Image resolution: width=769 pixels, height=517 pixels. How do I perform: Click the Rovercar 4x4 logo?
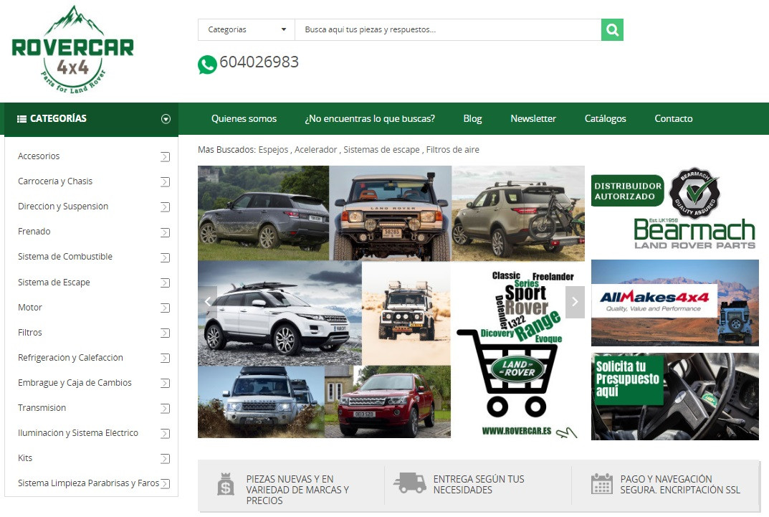coord(72,49)
